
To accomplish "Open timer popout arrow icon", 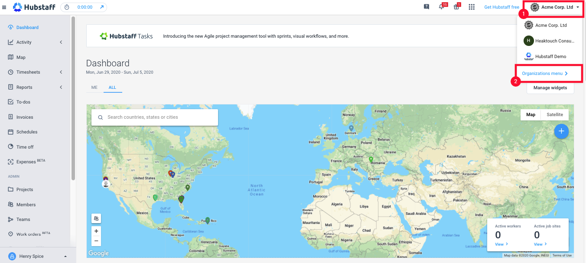I will (102, 7).
